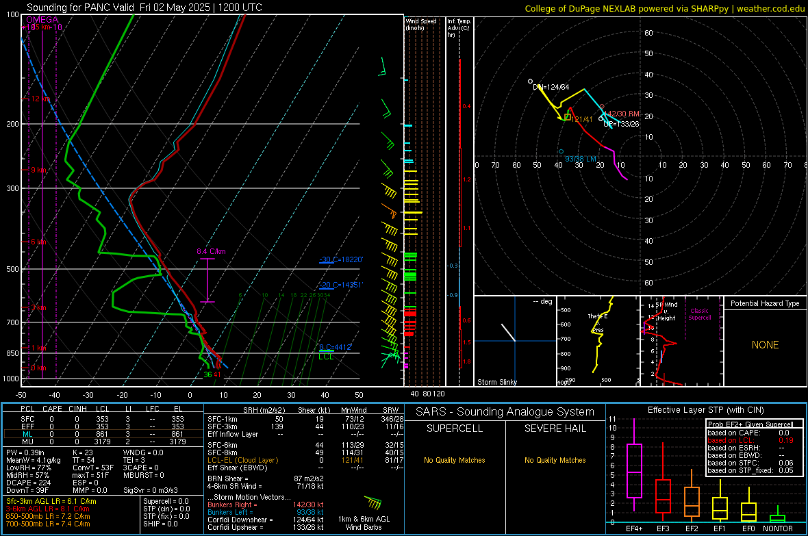808x536 pixels.
Task: Click the white line in the Storm Slinky panel
Action: [x=509, y=333]
